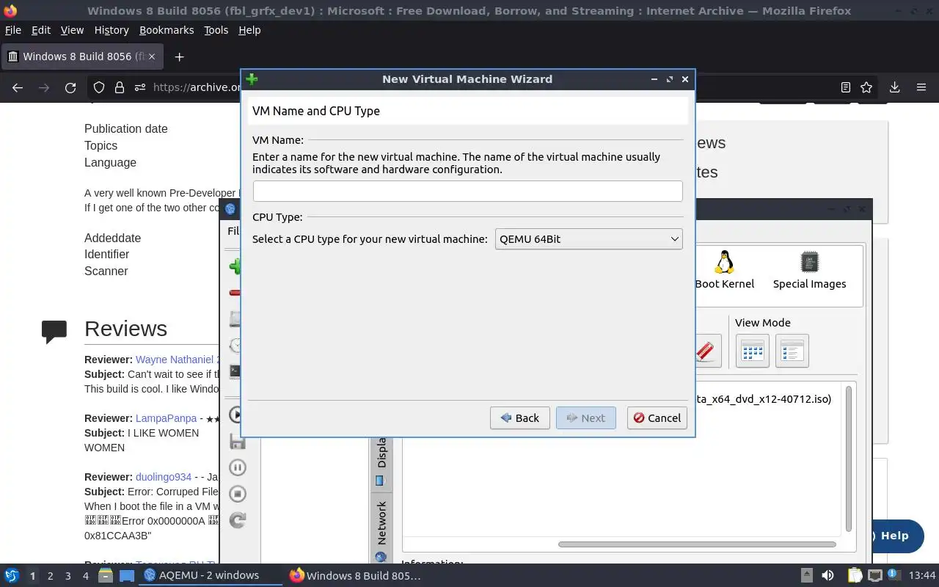
Task: Open the Firefox Bookmarks menu
Action: pos(167,30)
